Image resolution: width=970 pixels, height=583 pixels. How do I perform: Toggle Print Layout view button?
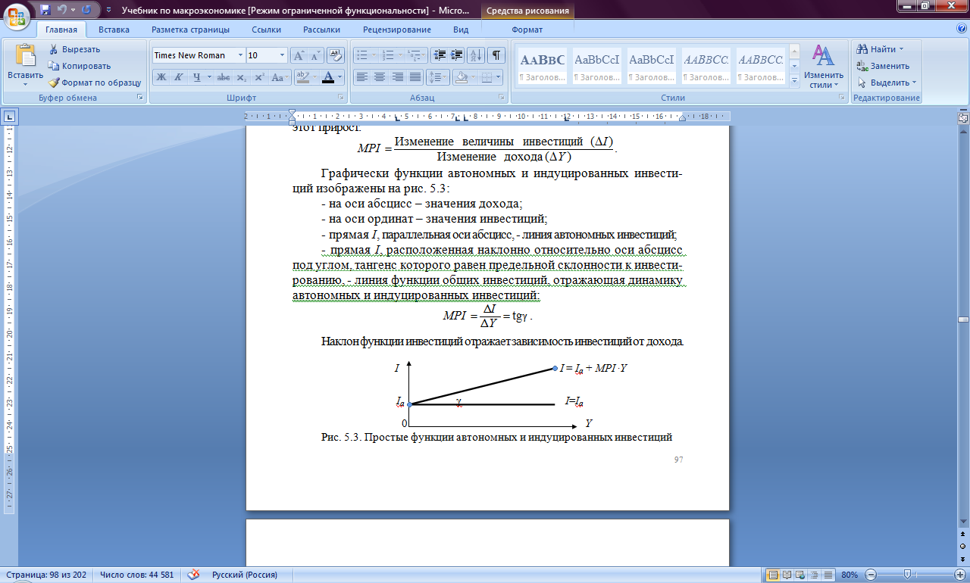[772, 575]
